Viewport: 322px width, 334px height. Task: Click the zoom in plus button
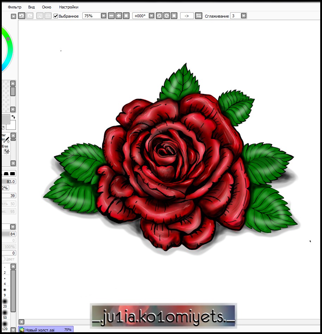pyautogui.click(x=119, y=16)
